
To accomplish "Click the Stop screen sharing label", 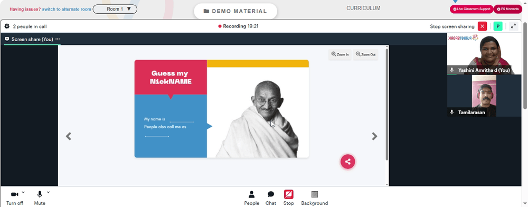I will pos(452,26).
